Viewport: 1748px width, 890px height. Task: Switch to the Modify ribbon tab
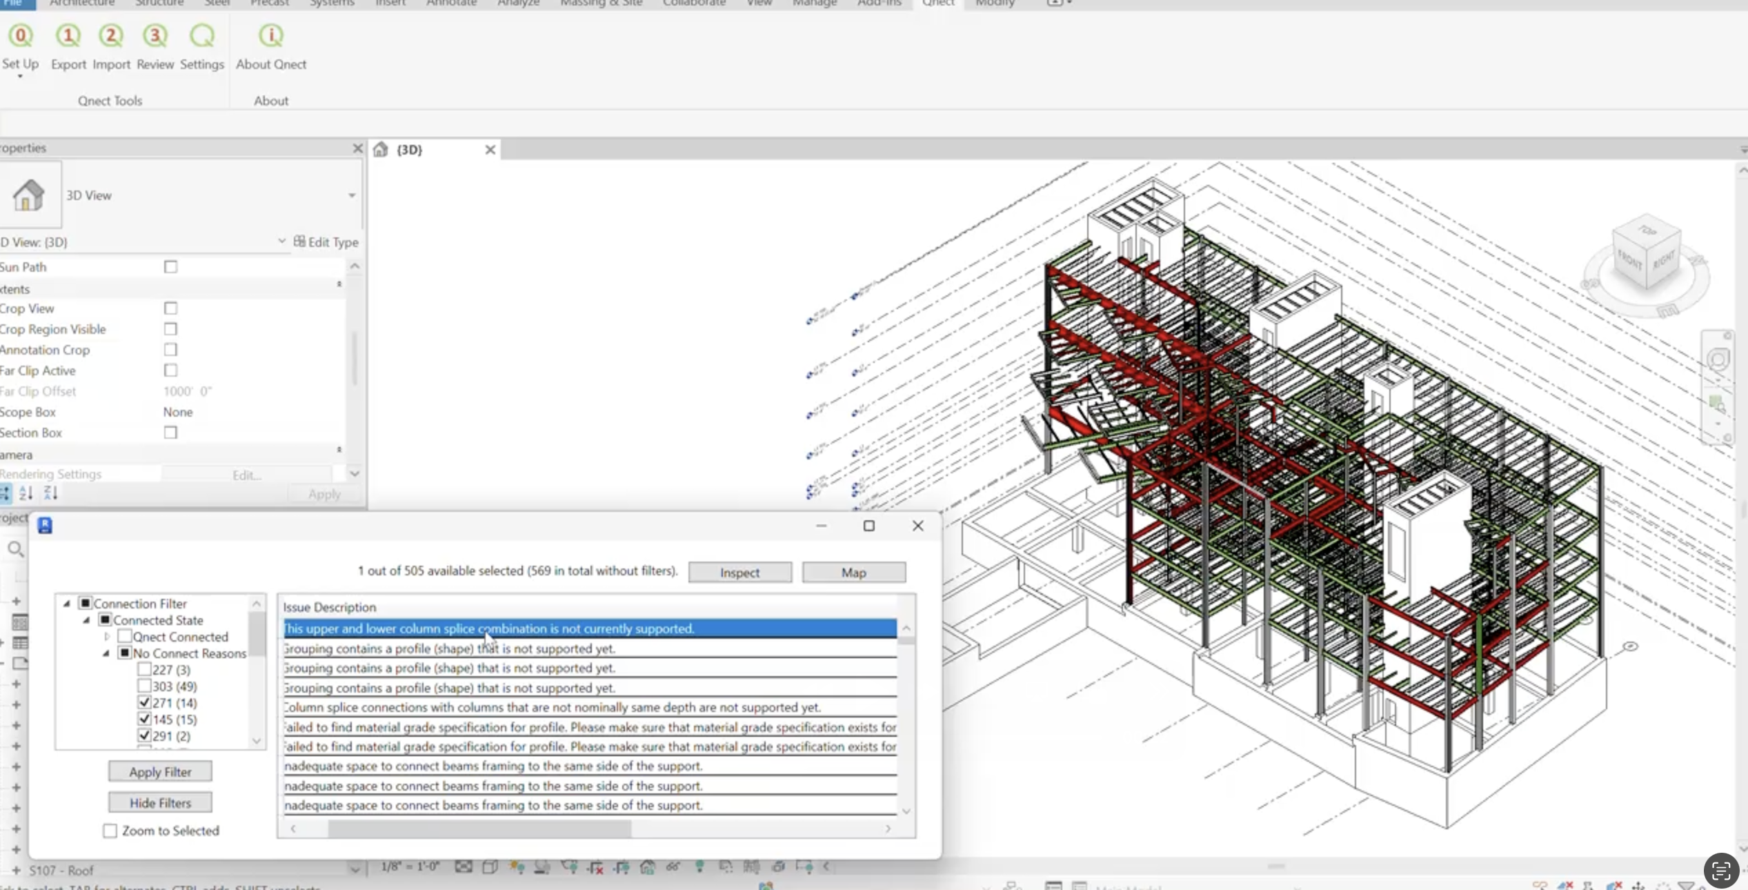coord(994,3)
